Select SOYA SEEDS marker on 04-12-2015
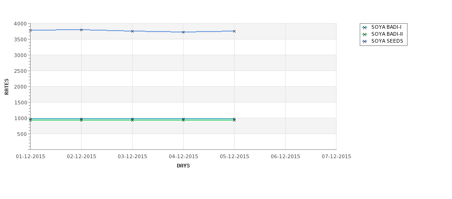The width and height of the screenshot is (452, 199). click(x=183, y=32)
